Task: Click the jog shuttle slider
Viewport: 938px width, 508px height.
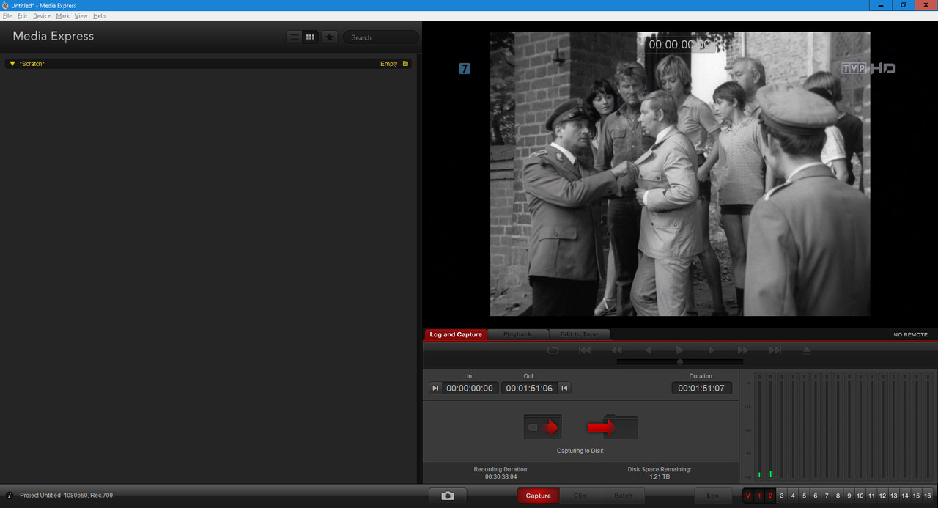Action: coord(679,361)
